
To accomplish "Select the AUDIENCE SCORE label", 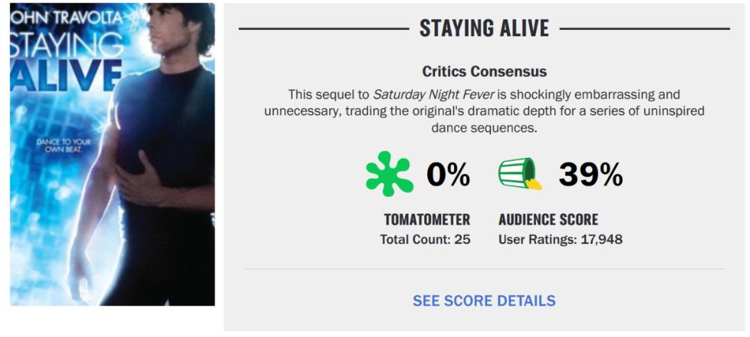I will click(548, 220).
